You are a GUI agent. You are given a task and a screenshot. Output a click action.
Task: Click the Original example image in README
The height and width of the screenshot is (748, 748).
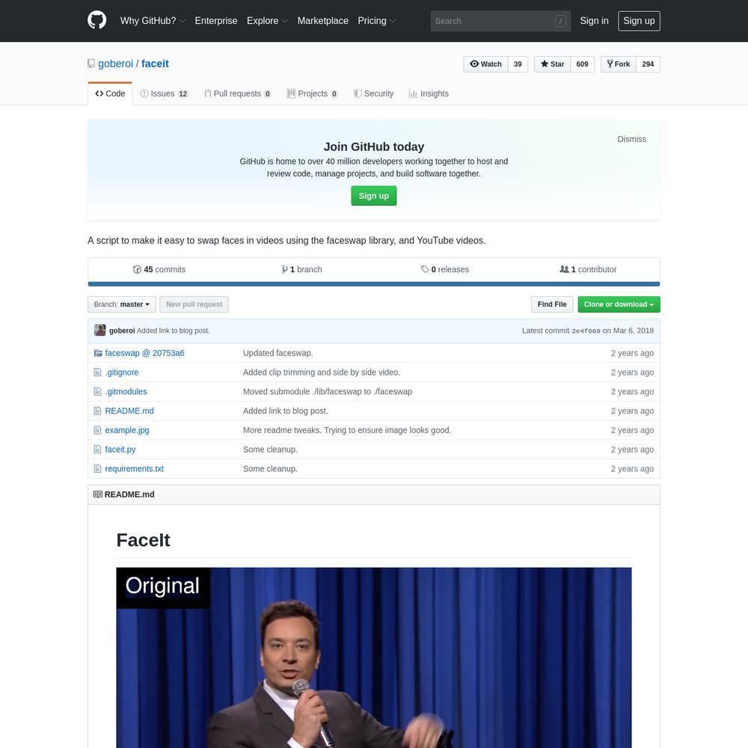[x=374, y=657]
